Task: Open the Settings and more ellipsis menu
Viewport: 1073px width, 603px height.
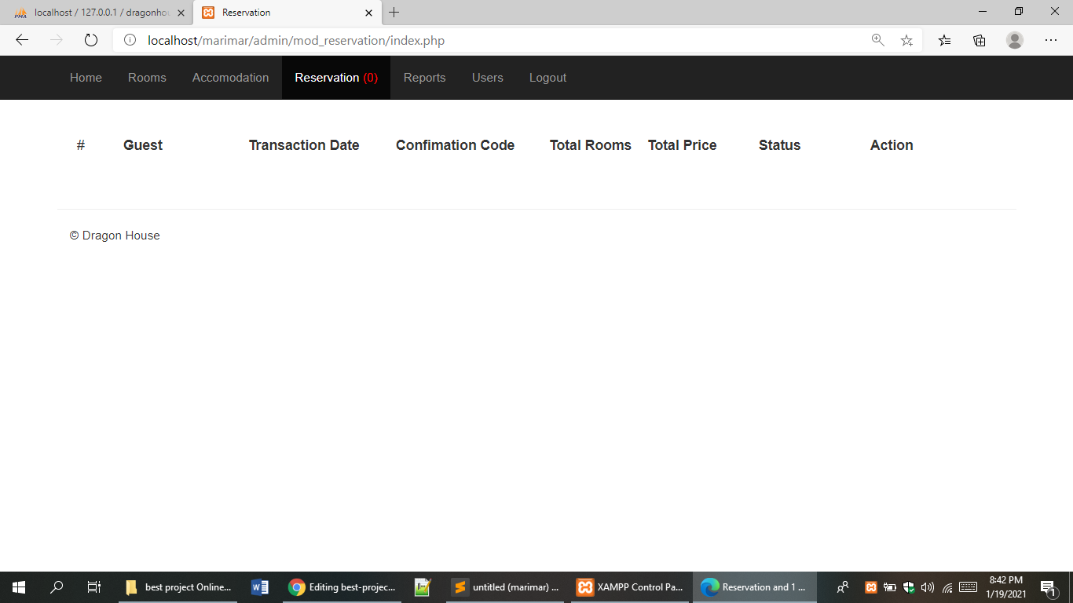Action: coord(1050,40)
